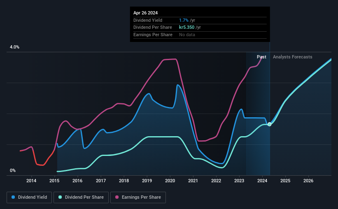The width and height of the screenshot is (338, 209).
Task: Toggle the Dividend Yield legend button
Action: point(29,197)
